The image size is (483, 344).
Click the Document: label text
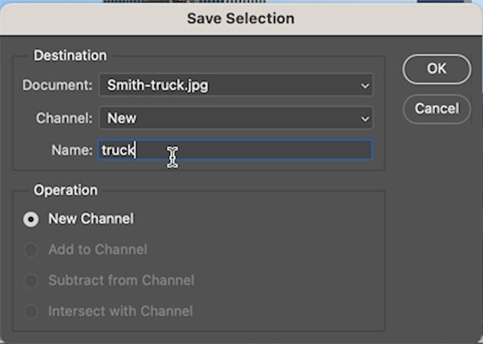tap(57, 85)
